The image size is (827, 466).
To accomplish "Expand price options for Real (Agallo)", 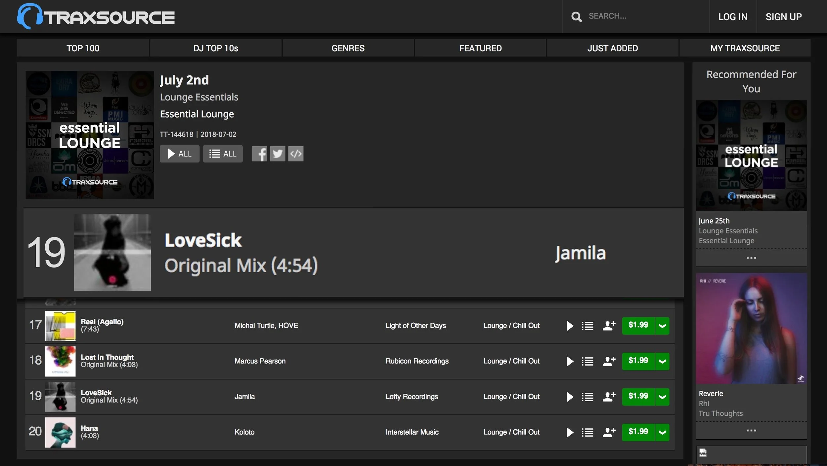I will 662,326.
